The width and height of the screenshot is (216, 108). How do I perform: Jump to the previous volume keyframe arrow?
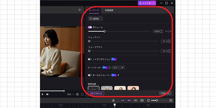pos(166,31)
